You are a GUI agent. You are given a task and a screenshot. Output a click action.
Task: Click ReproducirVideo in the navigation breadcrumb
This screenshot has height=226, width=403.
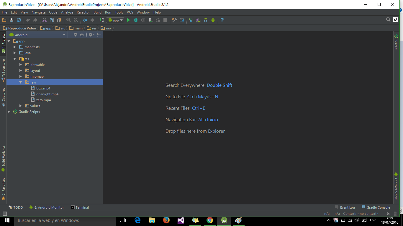click(x=19, y=28)
